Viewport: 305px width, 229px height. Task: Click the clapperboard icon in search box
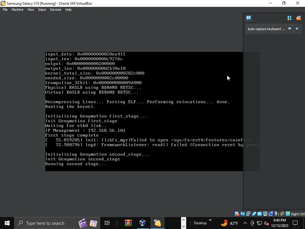click(x=83, y=223)
